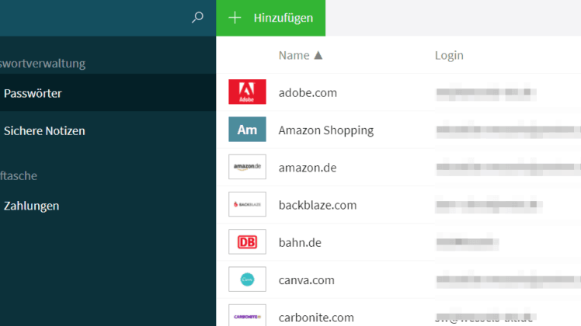Click the Adobe logo icon
Image resolution: width=581 pixels, height=326 pixels.
pos(247,92)
